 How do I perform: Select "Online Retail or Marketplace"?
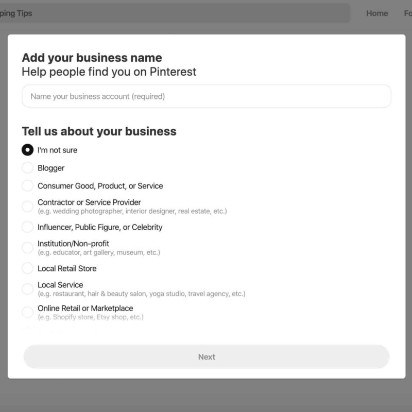point(28,312)
